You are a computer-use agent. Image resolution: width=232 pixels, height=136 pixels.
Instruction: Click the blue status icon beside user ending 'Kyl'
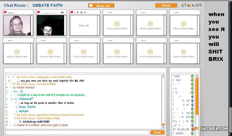pos(192,101)
